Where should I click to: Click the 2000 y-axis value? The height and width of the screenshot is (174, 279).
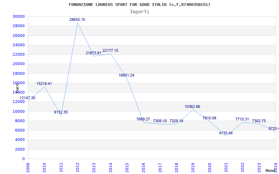pos(20,149)
